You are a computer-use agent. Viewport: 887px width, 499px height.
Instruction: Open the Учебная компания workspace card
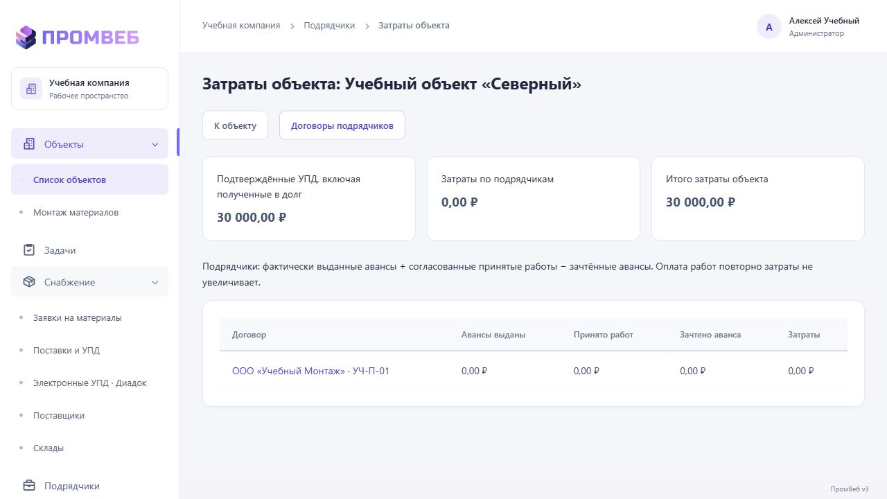click(x=89, y=89)
